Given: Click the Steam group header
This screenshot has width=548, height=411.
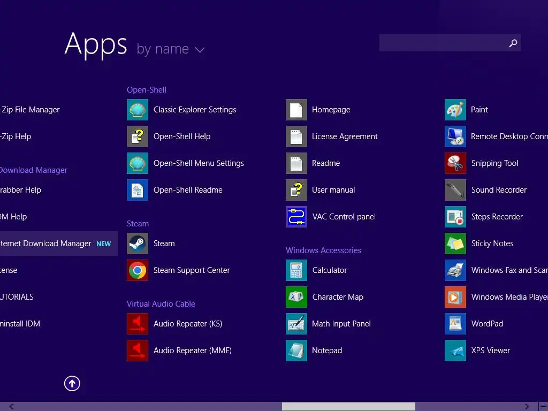Looking at the screenshot, I should [x=138, y=224].
